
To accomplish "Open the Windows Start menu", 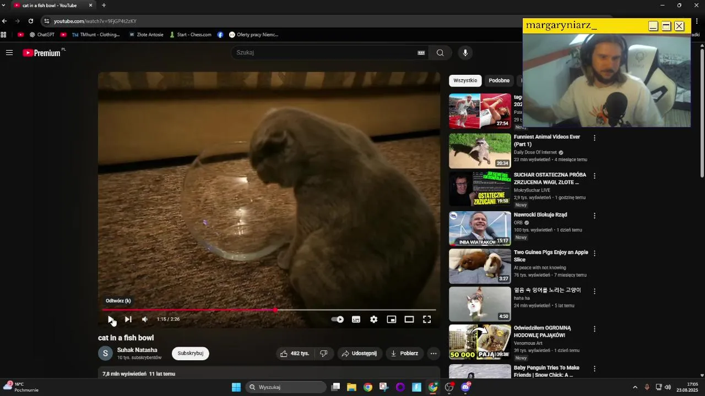I will click(236, 387).
